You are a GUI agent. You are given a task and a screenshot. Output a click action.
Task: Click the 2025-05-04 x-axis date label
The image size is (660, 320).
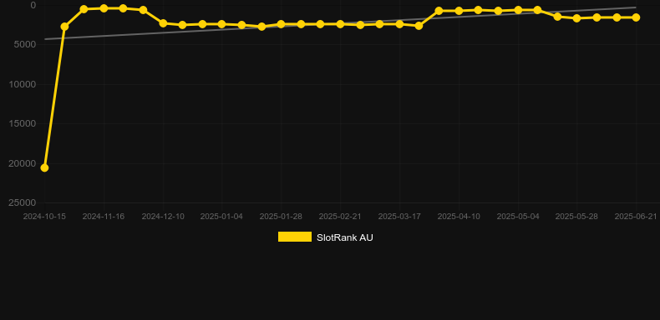[518, 217]
